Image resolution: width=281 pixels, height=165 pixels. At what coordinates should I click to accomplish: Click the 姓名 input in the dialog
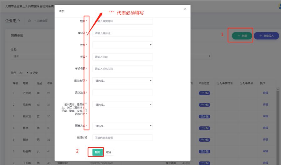pyautogui.click(x=122, y=21)
